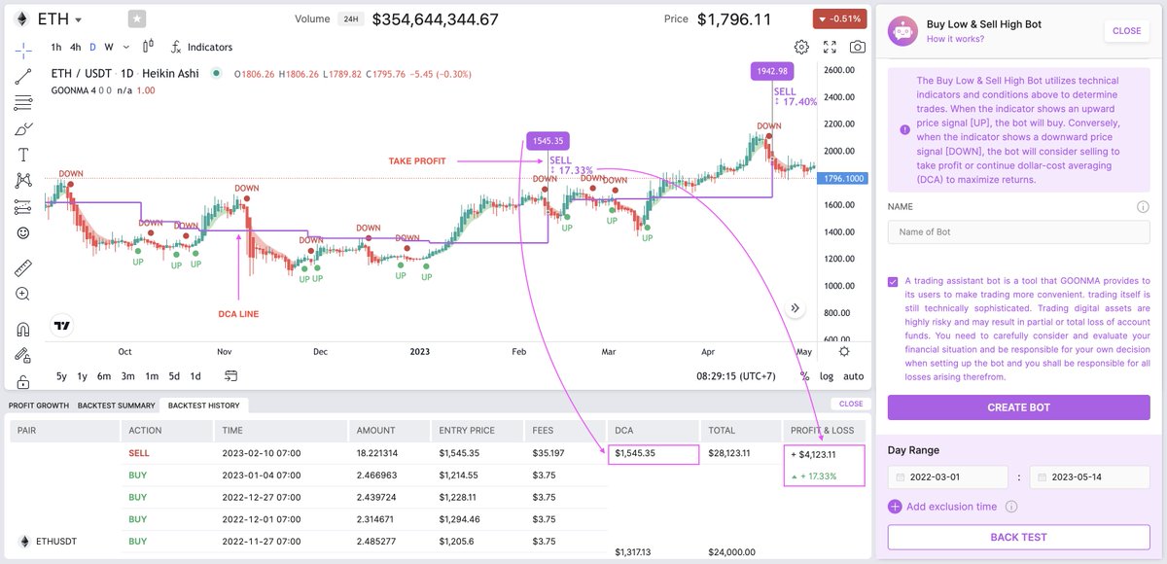Select the 4h timeframe
Viewport: 1167px width, 564px height.
(x=76, y=47)
